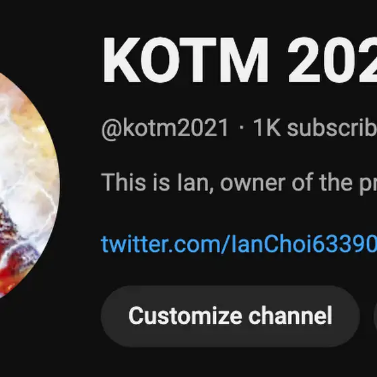Select the KOTM channel title heading
The height and width of the screenshot is (377, 377).
(x=240, y=60)
